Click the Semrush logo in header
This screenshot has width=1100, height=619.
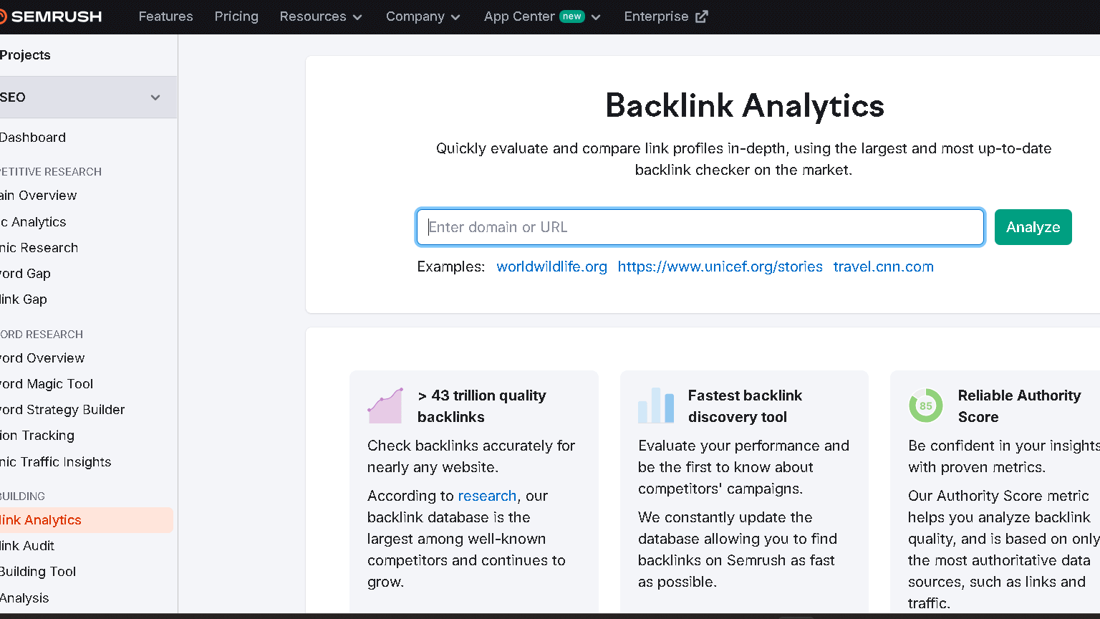pyautogui.click(x=52, y=16)
